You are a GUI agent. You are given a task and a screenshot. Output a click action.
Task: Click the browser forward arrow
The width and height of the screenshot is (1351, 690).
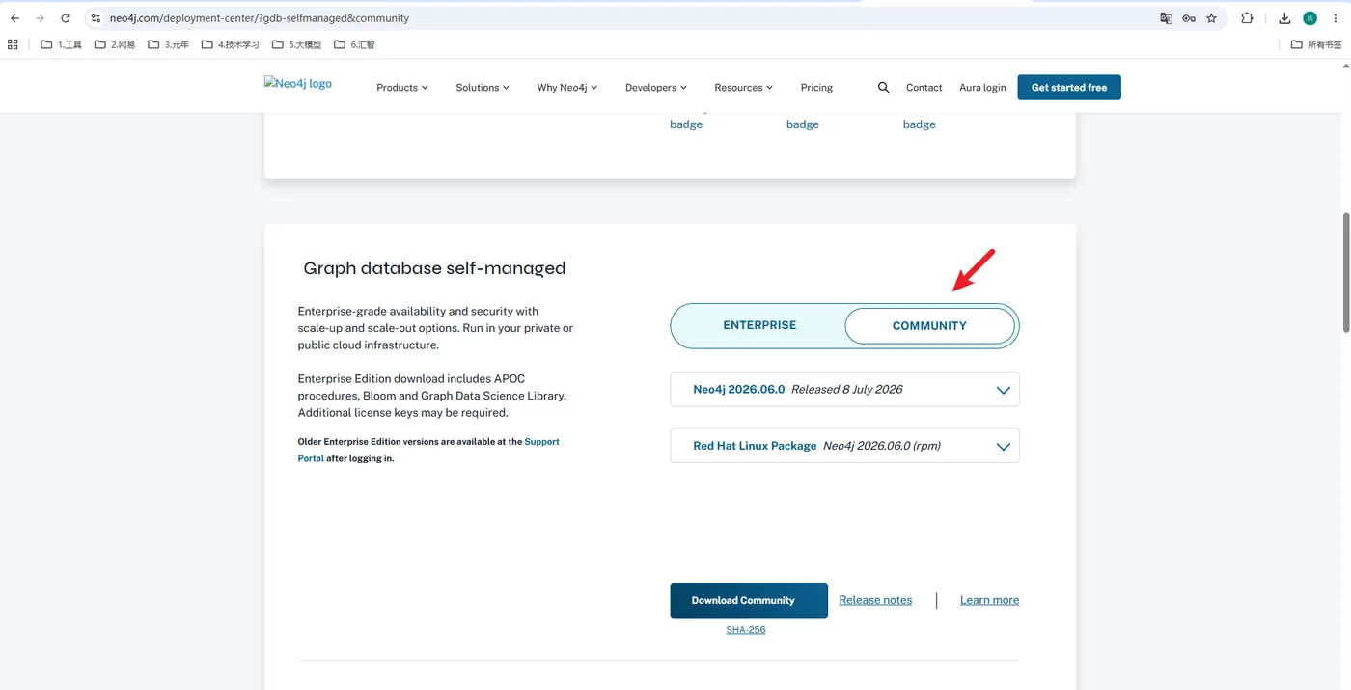point(40,18)
